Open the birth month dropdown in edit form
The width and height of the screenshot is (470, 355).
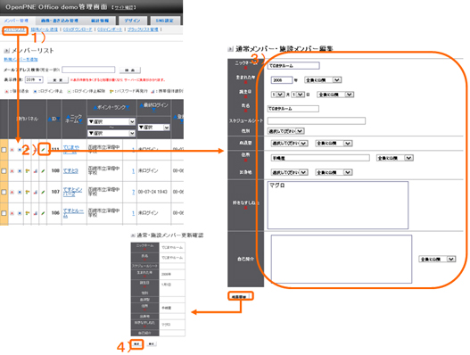[278, 95]
